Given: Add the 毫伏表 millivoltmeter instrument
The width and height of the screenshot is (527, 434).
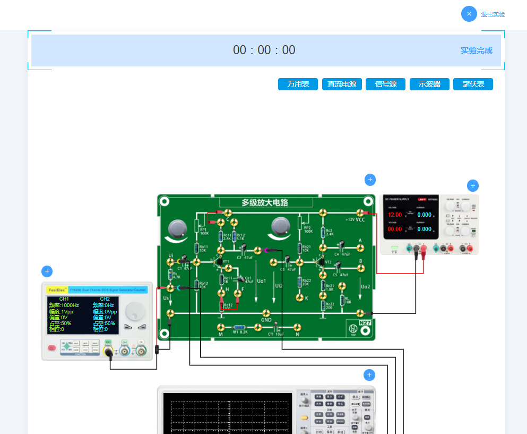Looking at the screenshot, I should (473, 84).
